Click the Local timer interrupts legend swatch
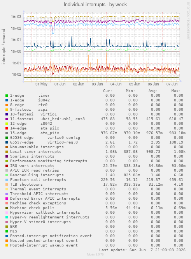Image resolution: width=191 pixels, height=259 pixels. pyautogui.click(x=7, y=152)
